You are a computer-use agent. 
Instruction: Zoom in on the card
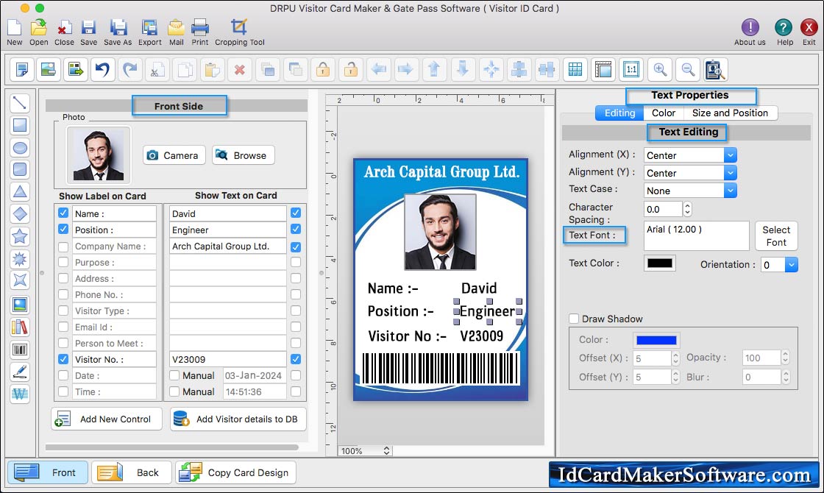[659, 69]
